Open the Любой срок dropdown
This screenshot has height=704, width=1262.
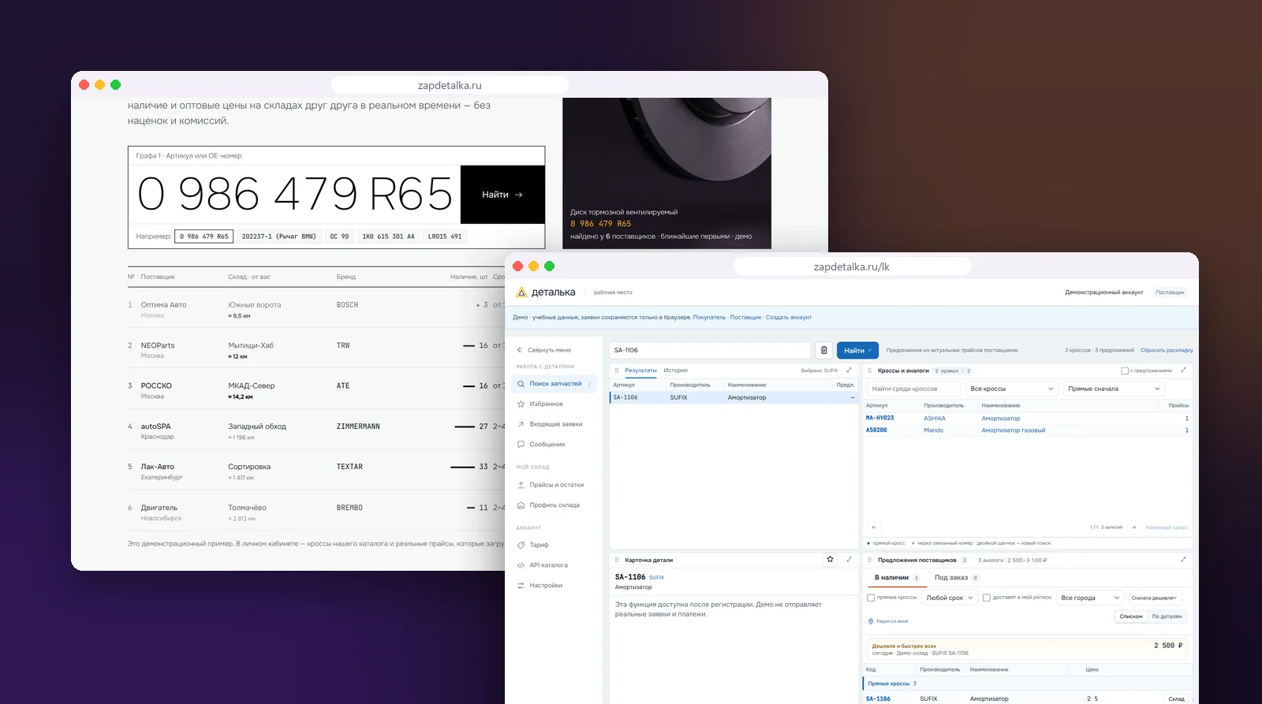[950, 598]
